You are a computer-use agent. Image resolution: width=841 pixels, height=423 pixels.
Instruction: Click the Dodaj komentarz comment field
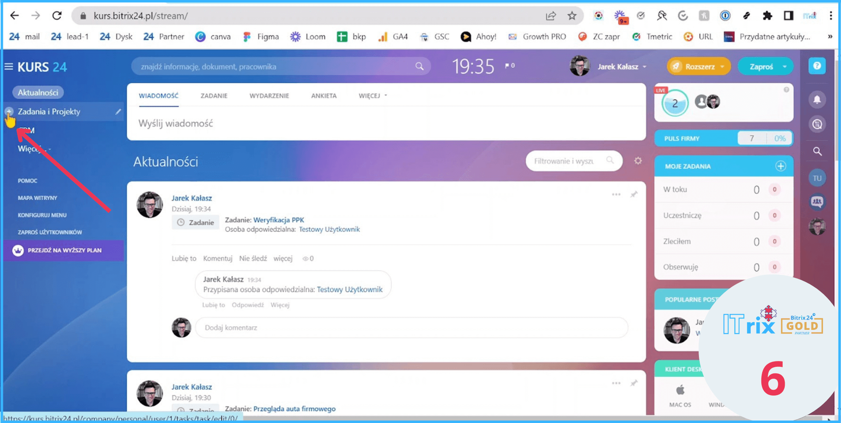coord(411,327)
